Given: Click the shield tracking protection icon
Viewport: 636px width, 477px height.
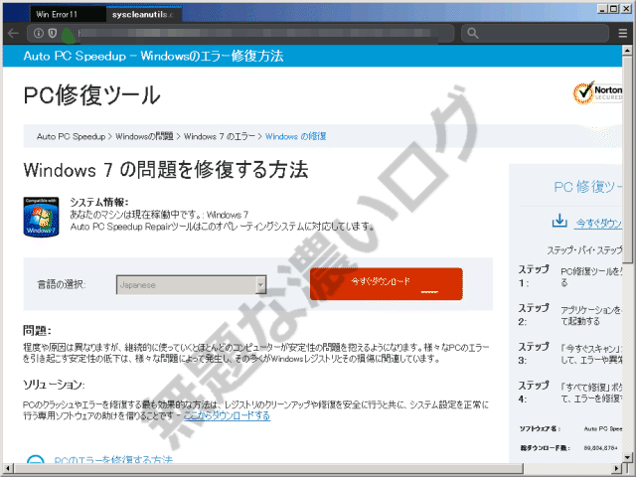Looking at the screenshot, I should [x=53, y=33].
